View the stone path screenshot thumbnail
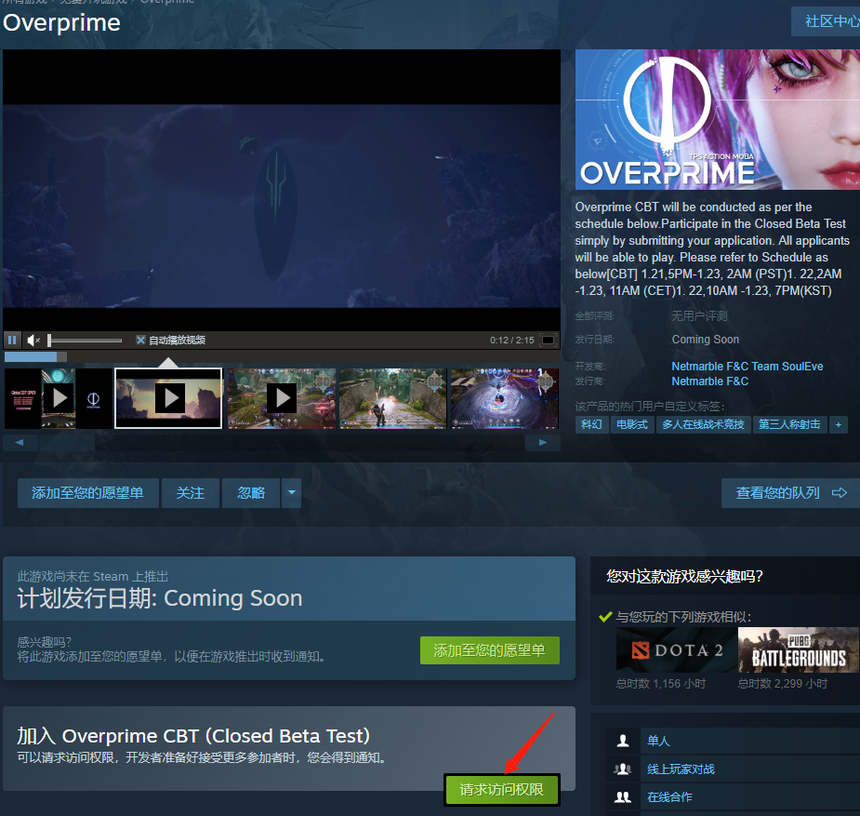The width and height of the screenshot is (860, 816). [393, 398]
